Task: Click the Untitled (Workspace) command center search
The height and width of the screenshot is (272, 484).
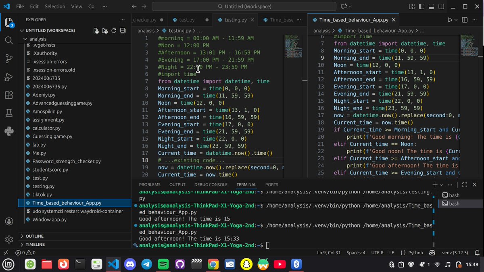Action: [244, 6]
